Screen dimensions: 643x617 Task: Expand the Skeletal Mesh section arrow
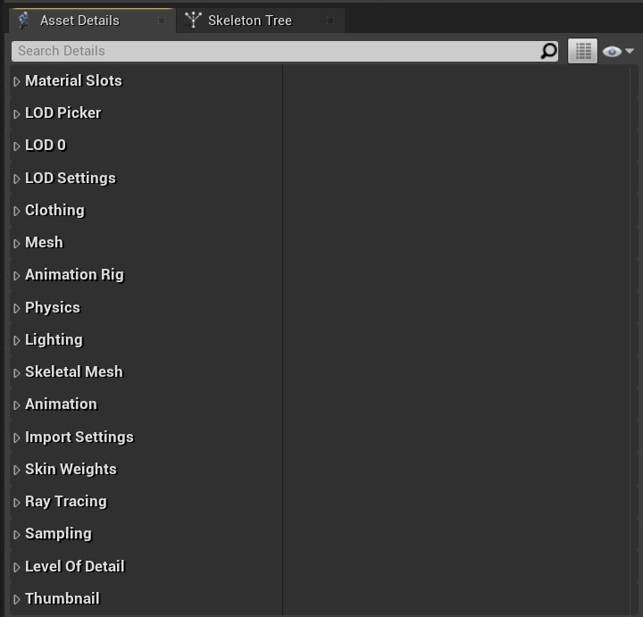coord(16,373)
